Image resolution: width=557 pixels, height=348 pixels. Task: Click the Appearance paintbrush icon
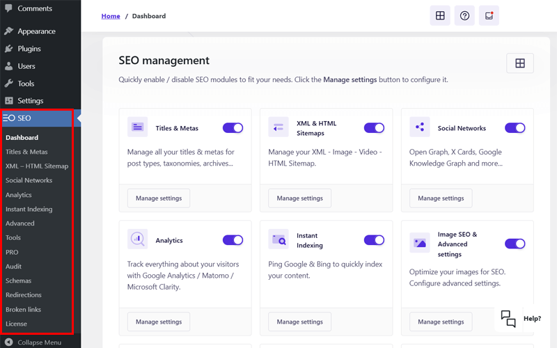(x=8, y=31)
